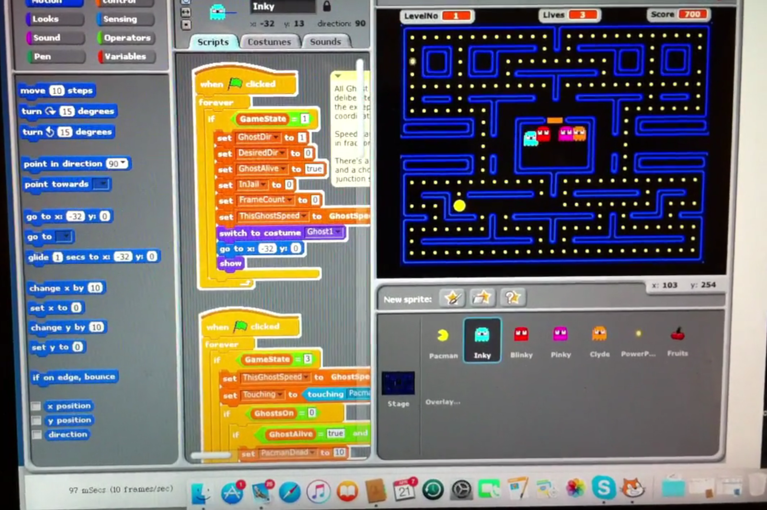This screenshot has width=767, height=510.
Task: Click the Lives 3 monitor on stage
Action: 569,15
